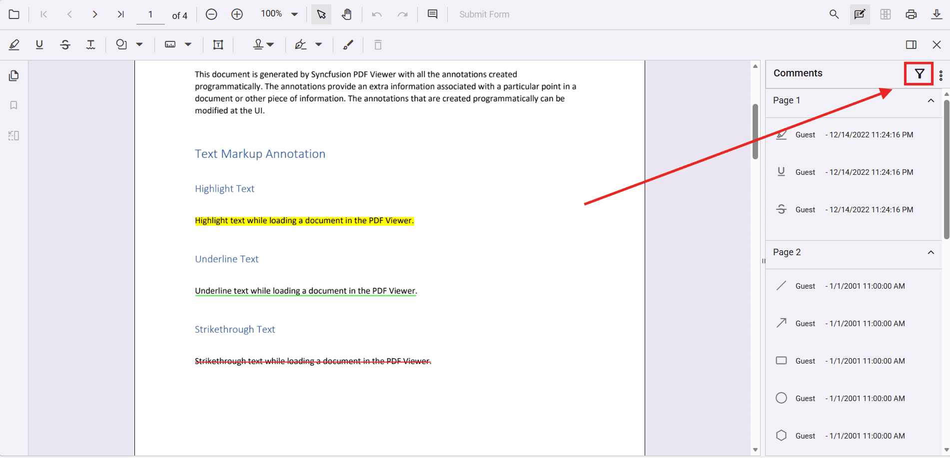950x458 pixels.
Task: Click the yellow highlighted text line
Action: [x=304, y=221]
